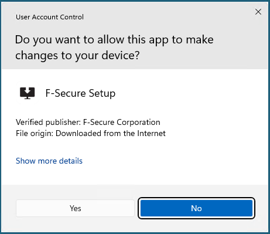Screen dimensions: 270x234
Task: Click the word 'details' in blue link
Action: 71,161
